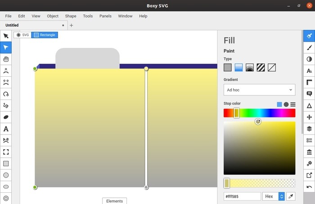Select the Edit (white arrow) tool
This screenshot has width=315, height=204.
coord(6,48)
